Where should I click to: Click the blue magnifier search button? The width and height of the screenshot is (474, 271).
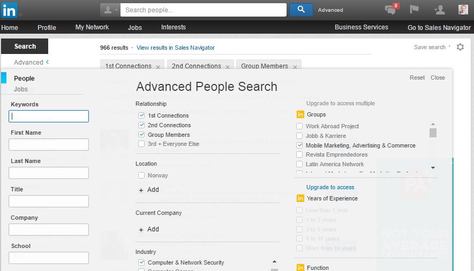(x=301, y=10)
